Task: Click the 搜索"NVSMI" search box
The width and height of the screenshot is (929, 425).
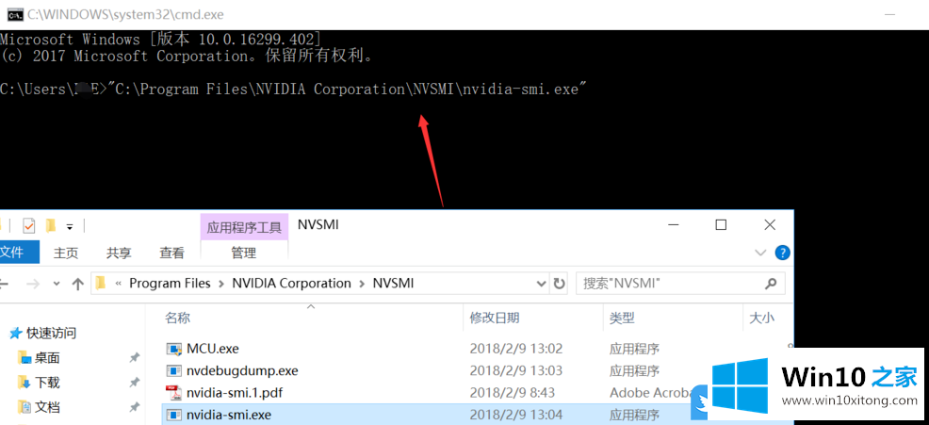Action: coord(681,284)
